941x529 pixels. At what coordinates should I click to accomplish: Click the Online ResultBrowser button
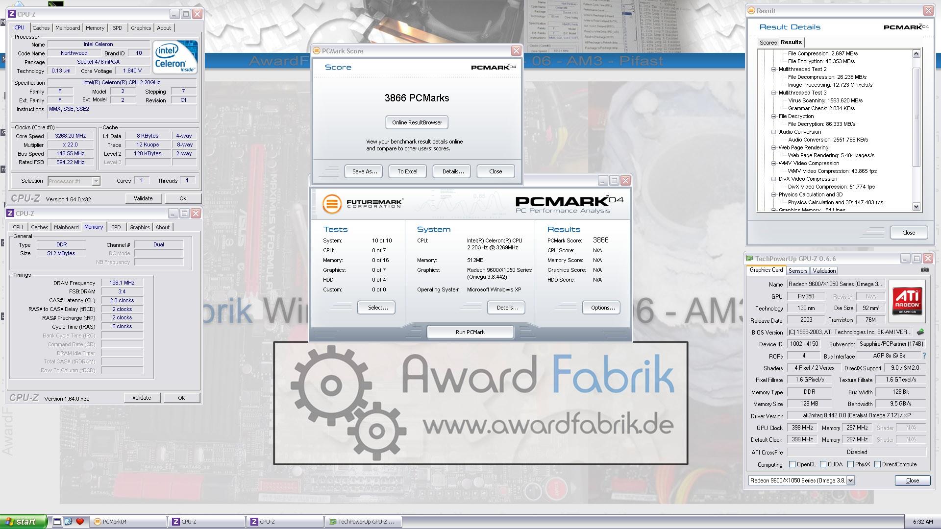point(417,122)
